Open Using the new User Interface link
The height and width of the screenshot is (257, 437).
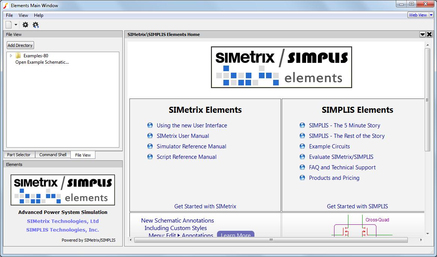[192, 125]
